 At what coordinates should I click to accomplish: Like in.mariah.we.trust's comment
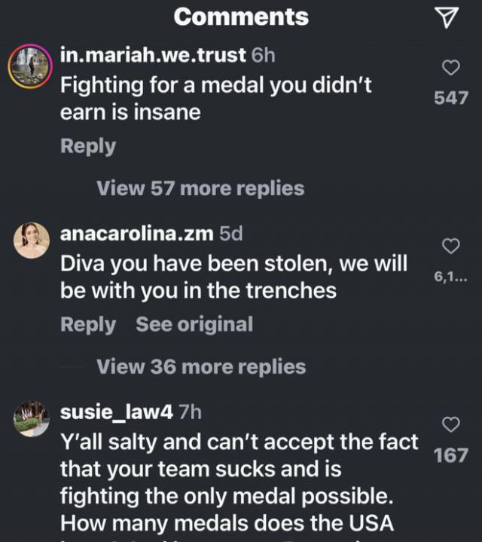450,69
